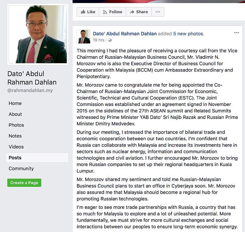This screenshot has height=232, width=245.
Task: Click the thumbs-up Like icon
Action: 83,12
